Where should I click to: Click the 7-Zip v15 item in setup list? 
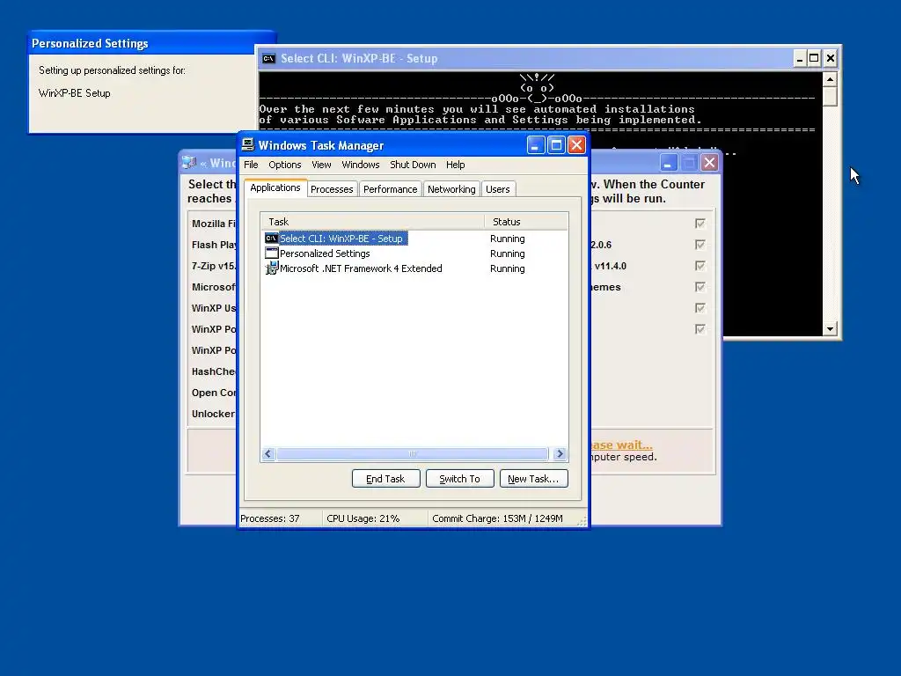(214, 266)
